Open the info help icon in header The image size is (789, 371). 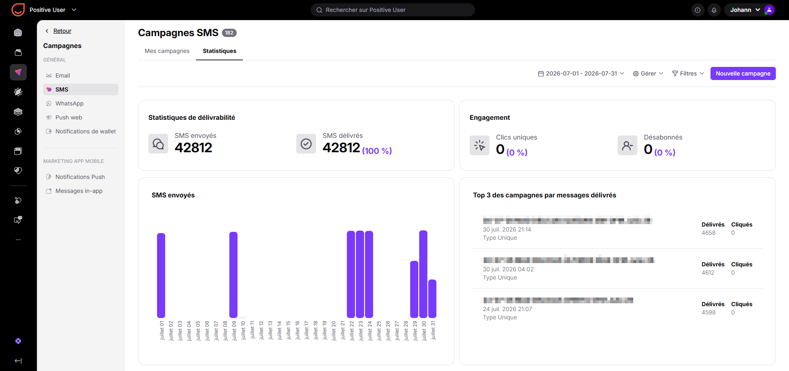pyautogui.click(x=697, y=10)
